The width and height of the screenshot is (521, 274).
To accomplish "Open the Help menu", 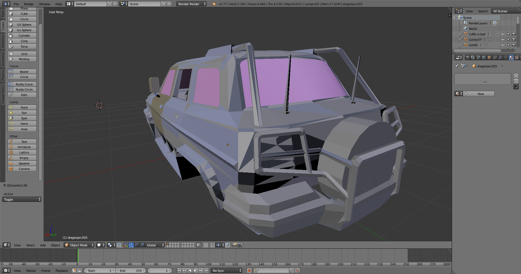I will click(x=59, y=4).
